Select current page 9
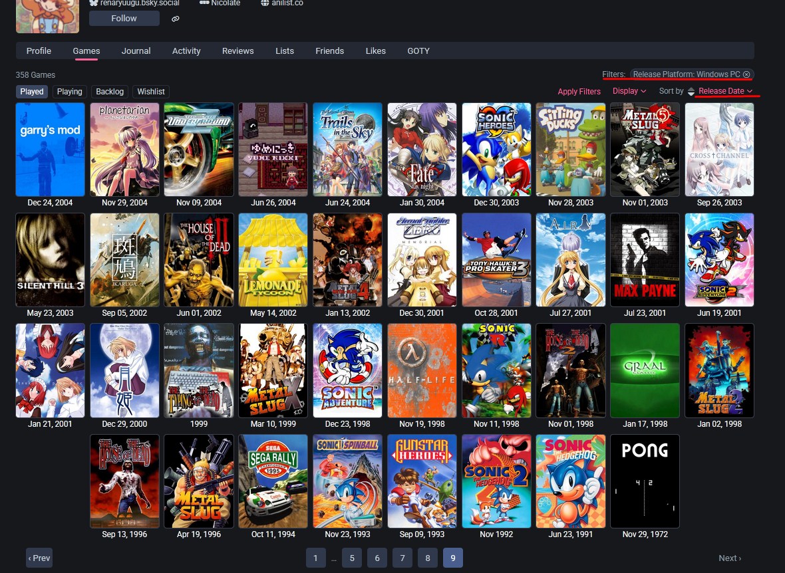 click(452, 558)
